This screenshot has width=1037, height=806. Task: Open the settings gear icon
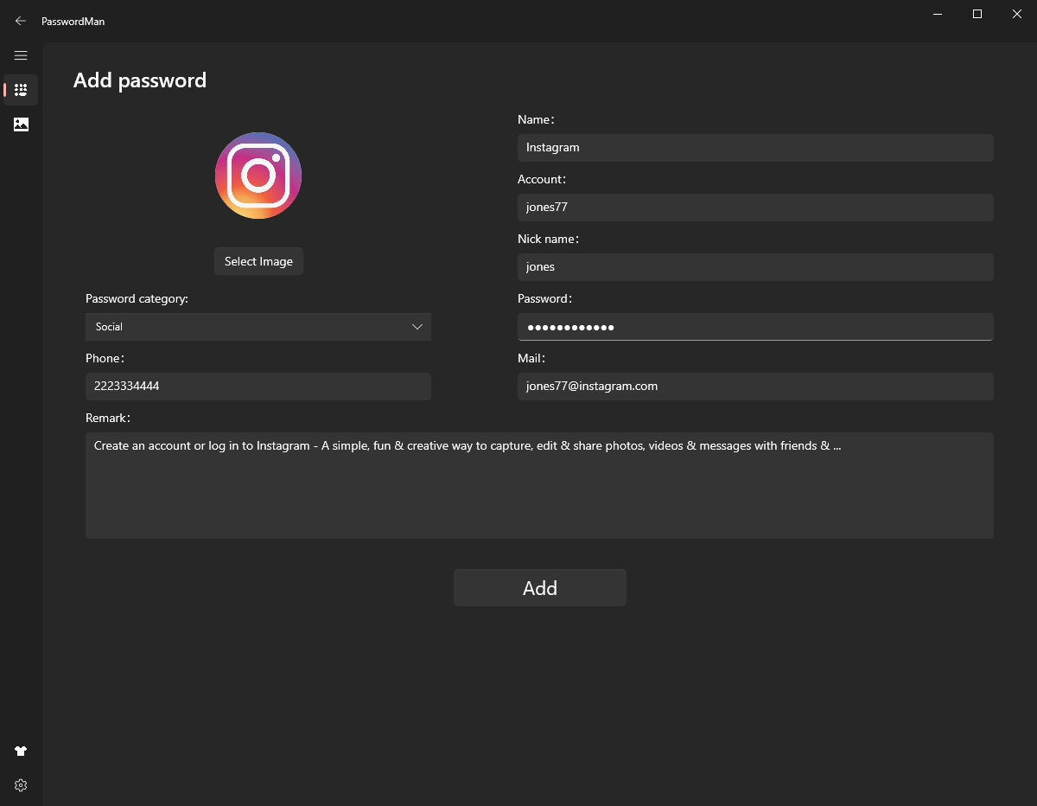[21, 785]
